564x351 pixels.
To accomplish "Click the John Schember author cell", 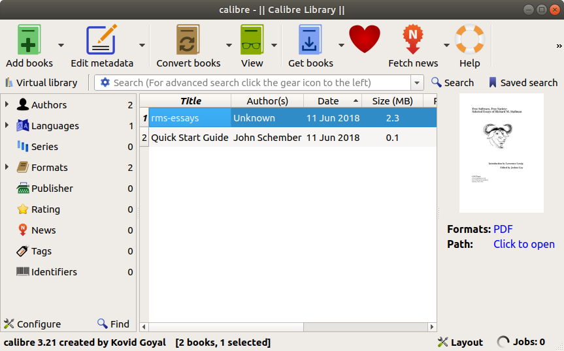I will click(267, 138).
